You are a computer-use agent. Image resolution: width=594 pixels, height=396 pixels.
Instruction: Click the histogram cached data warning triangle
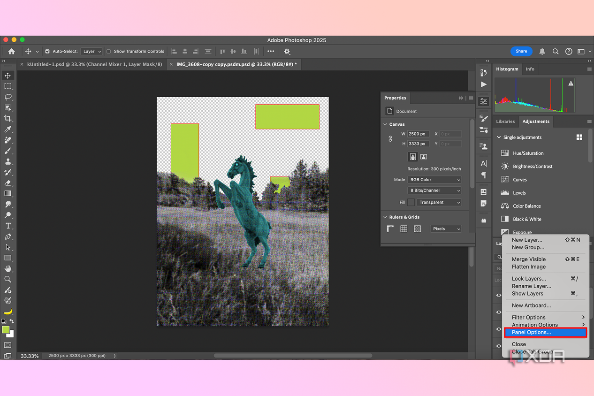(x=571, y=83)
